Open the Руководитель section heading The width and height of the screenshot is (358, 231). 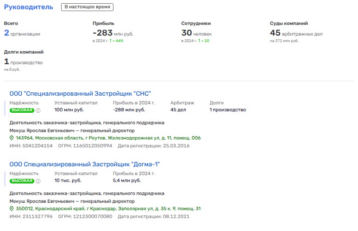coord(28,7)
